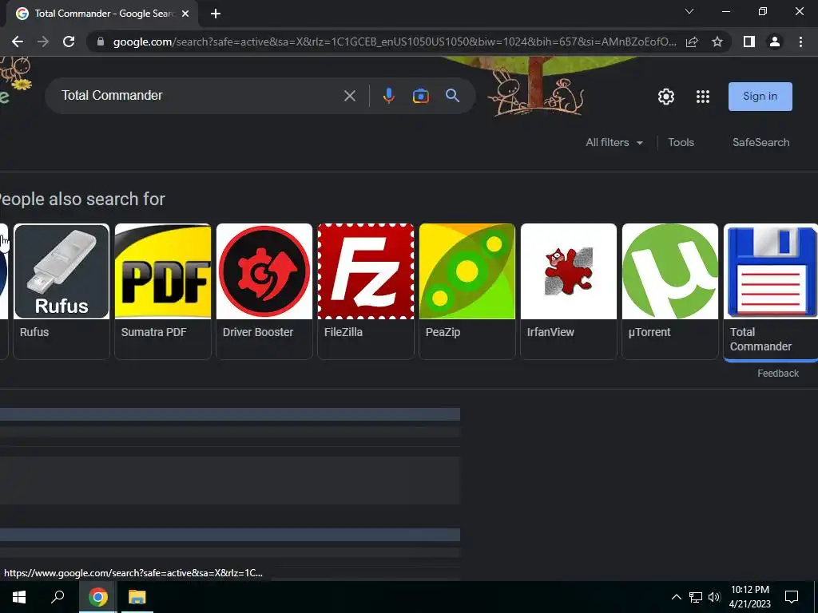
Task: Open the Windows Start menu
Action: (x=19, y=597)
